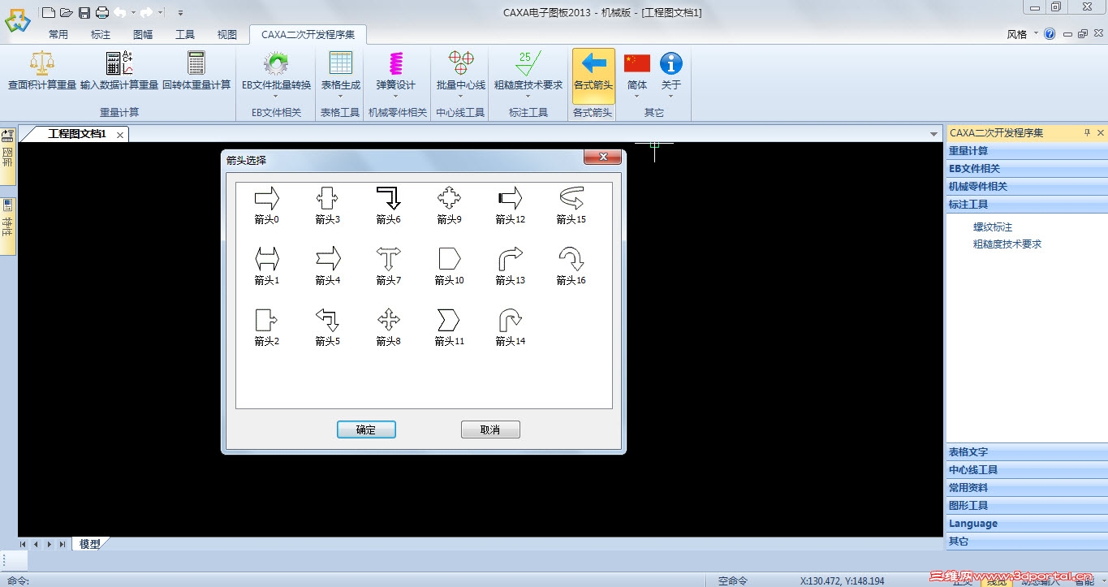Open the 关于 info button
This screenshot has height=587, width=1108.
coord(670,71)
